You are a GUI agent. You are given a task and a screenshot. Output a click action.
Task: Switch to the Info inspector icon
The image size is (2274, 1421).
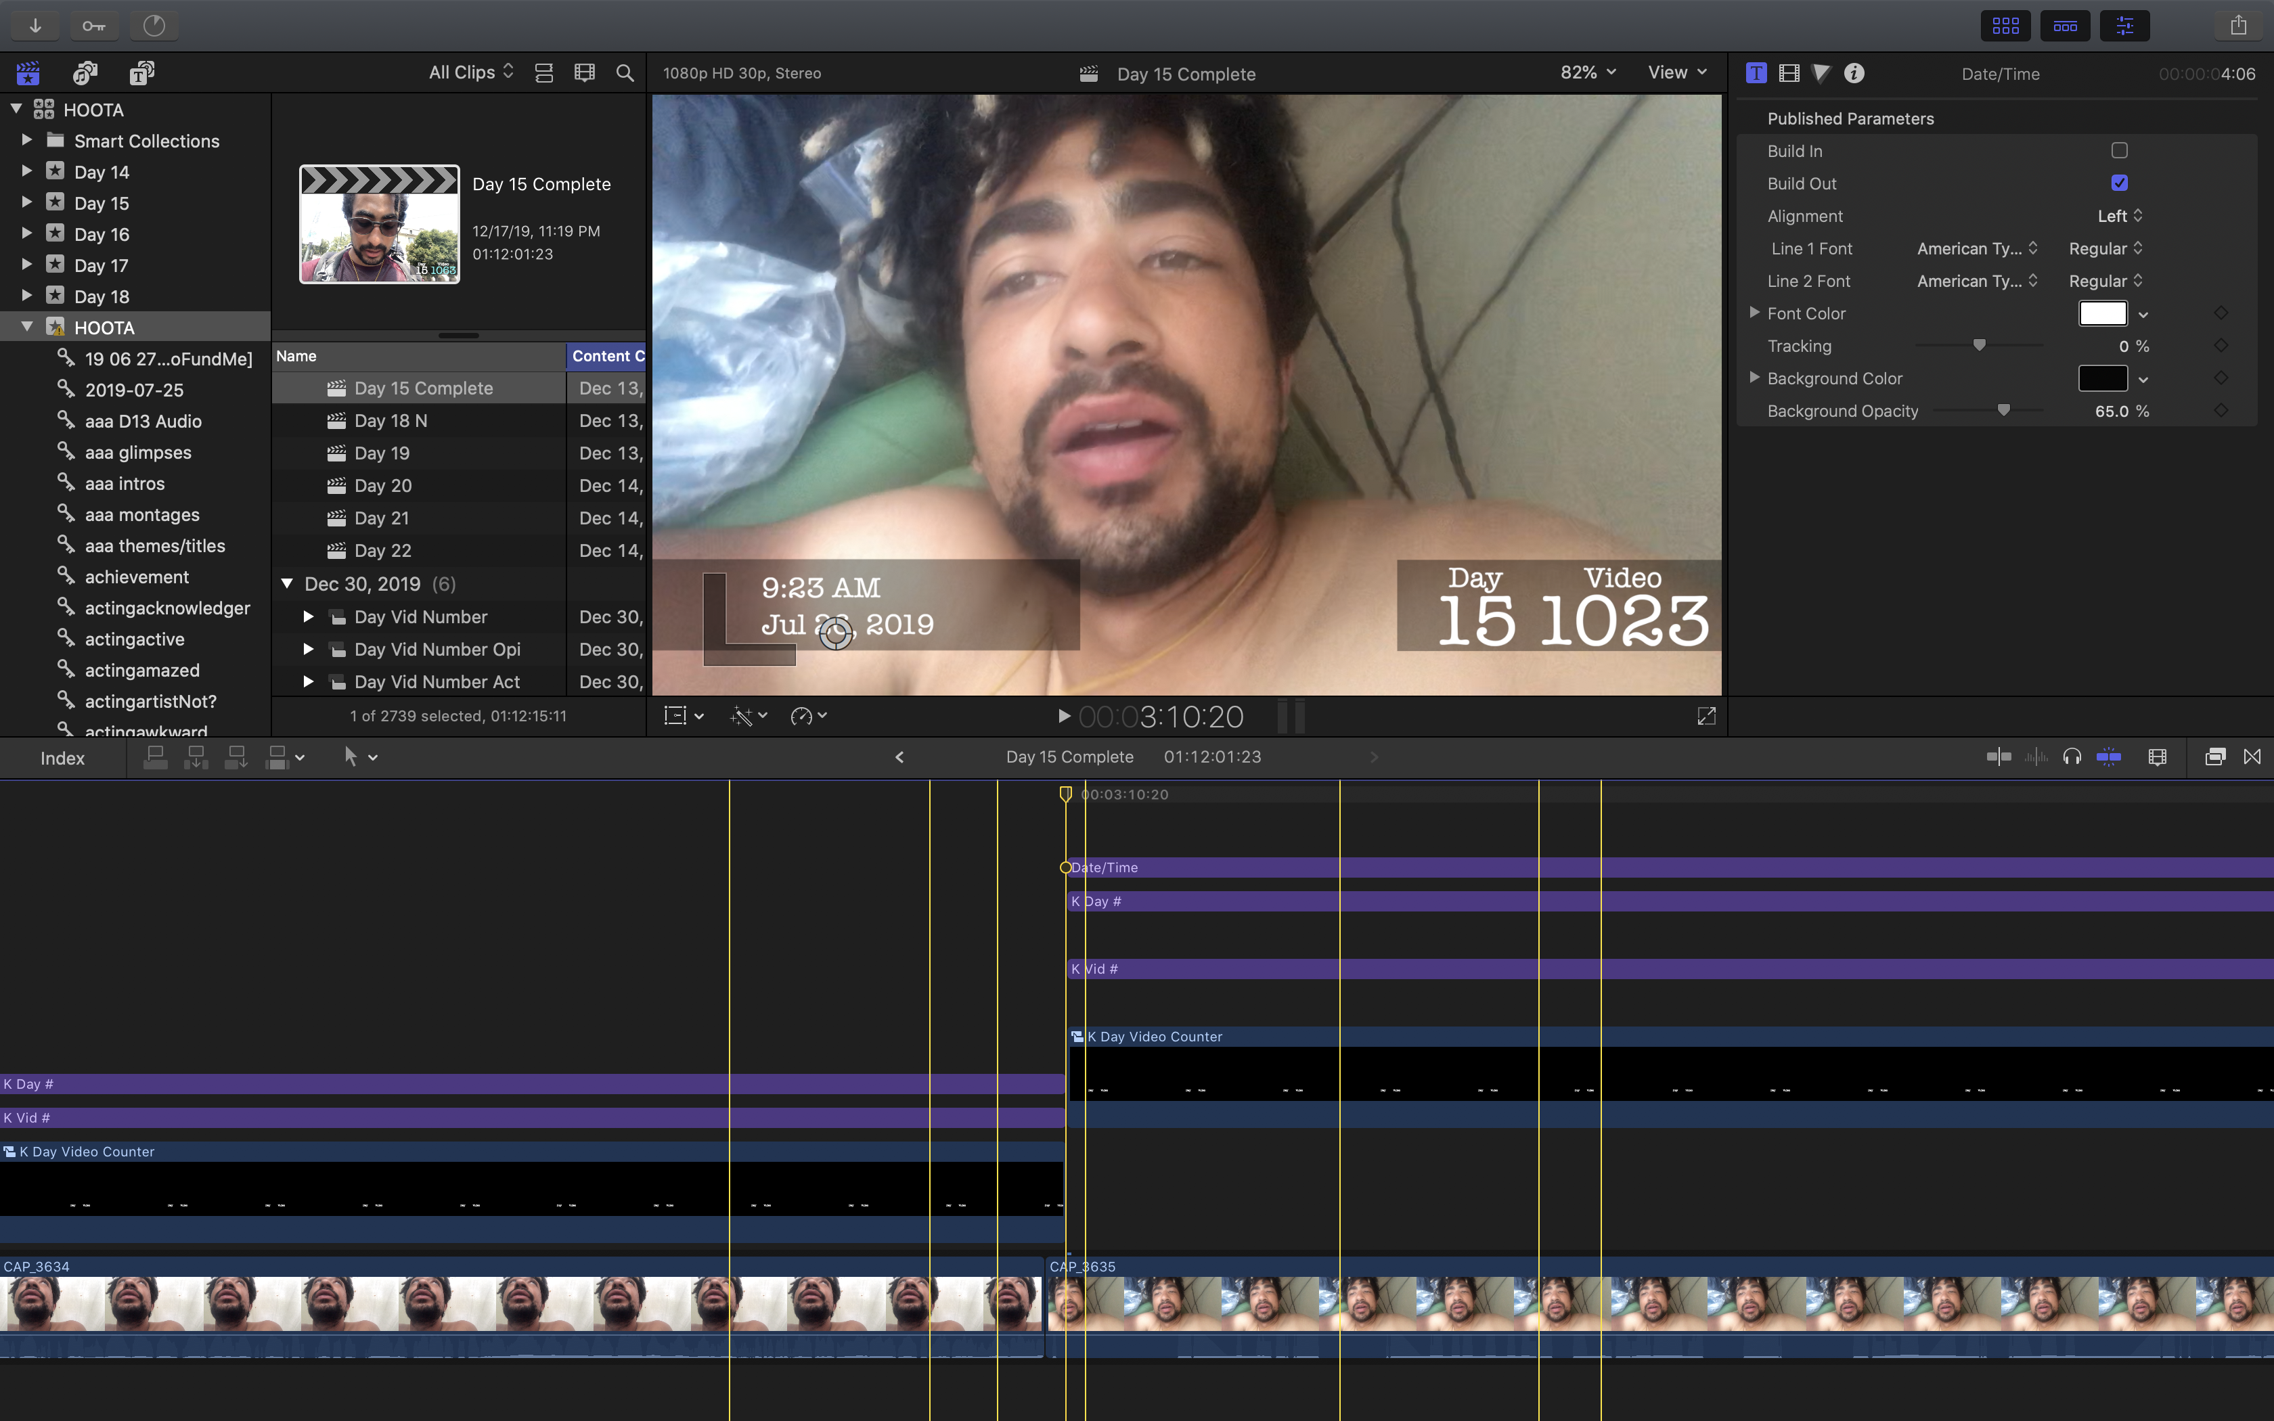[1853, 73]
